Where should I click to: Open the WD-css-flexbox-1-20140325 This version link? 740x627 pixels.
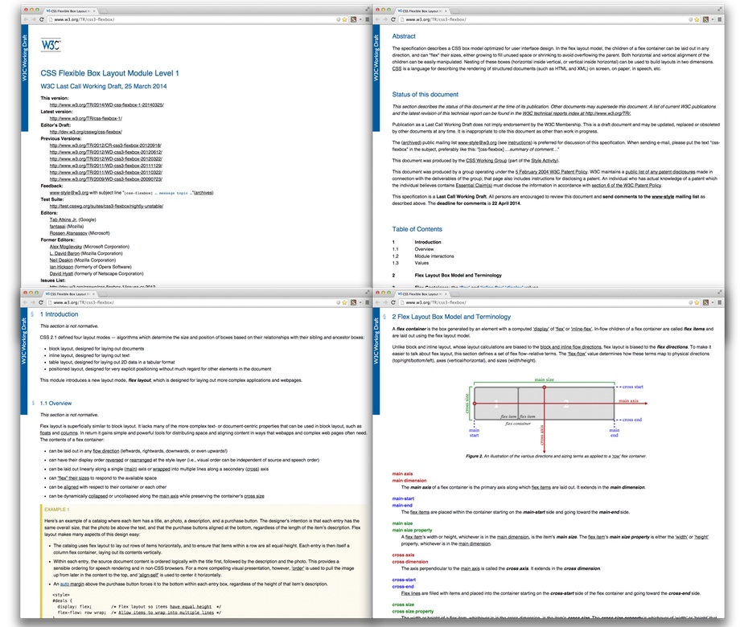[x=107, y=104]
